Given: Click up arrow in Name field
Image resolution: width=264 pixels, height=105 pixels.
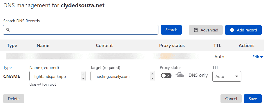Looking at the screenshot, I should pyautogui.click(x=83, y=74).
